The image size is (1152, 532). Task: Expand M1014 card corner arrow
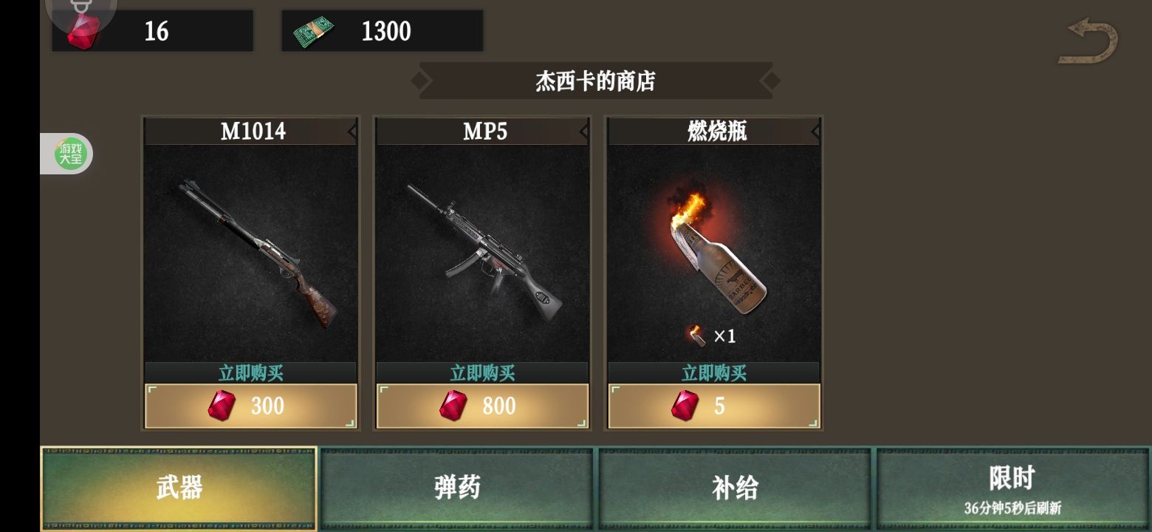click(x=352, y=132)
